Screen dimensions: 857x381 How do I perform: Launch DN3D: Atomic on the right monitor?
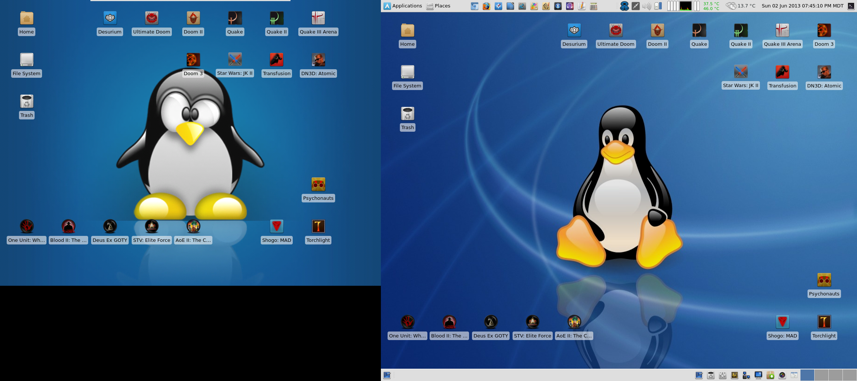pos(824,77)
